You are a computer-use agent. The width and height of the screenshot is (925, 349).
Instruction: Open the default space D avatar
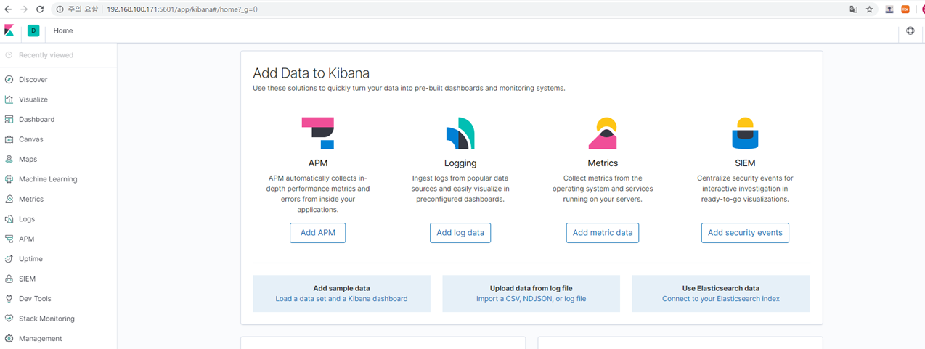(33, 30)
